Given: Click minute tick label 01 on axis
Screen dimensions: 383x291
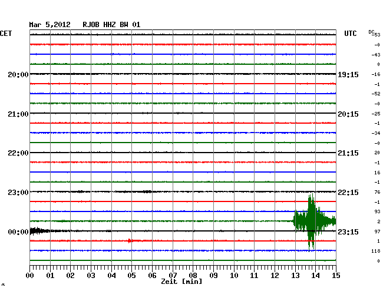Looking at the screenshot, I should pos(50,276).
